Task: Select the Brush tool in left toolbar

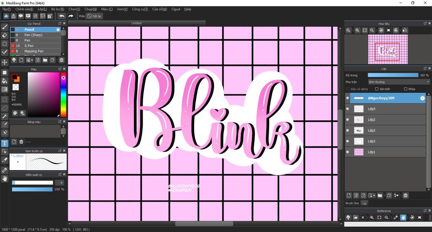Action: pos(4,27)
